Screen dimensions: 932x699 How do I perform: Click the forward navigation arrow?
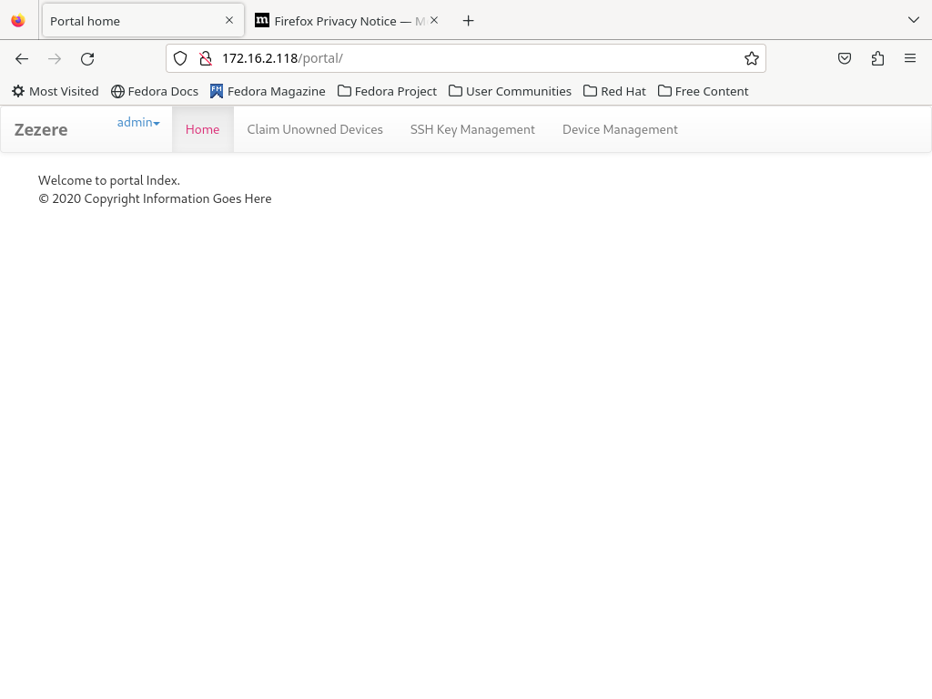[x=55, y=58]
